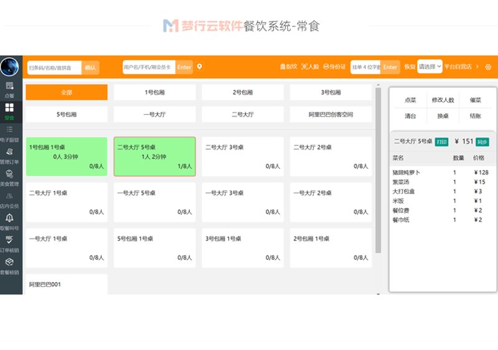Filter tables by 3号包厢

point(331,92)
